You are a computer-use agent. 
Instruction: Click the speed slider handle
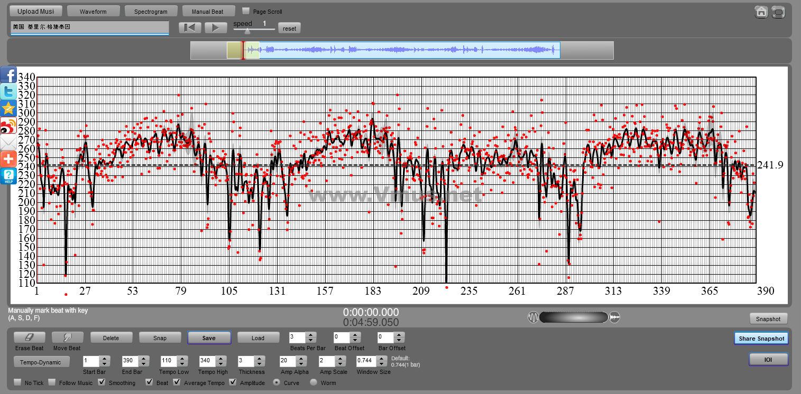[x=247, y=31]
